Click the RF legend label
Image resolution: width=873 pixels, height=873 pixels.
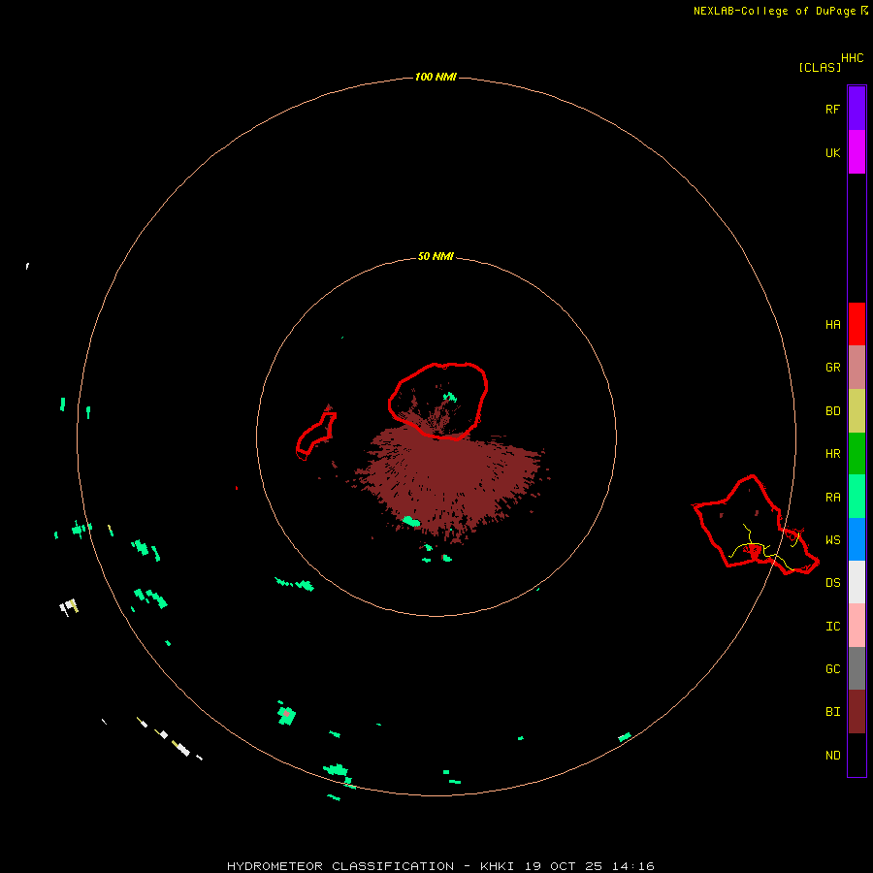tap(832, 109)
